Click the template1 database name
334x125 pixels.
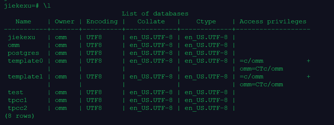coord(25,77)
